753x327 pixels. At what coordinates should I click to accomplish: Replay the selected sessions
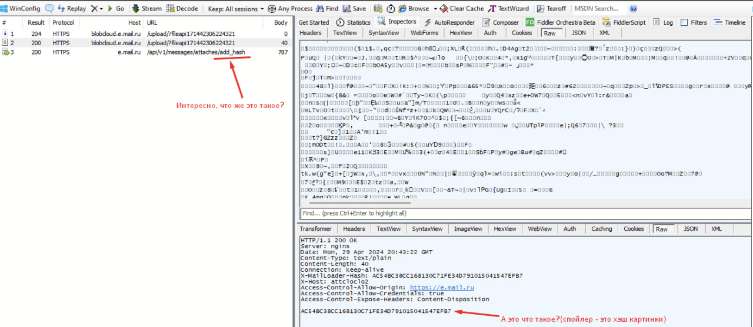(x=71, y=9)
